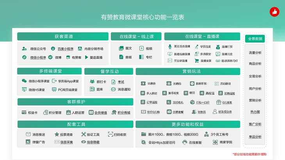Click the QR code icon for 活码管理
This screenshot has height=160, width=285.
tap(216, 84)
